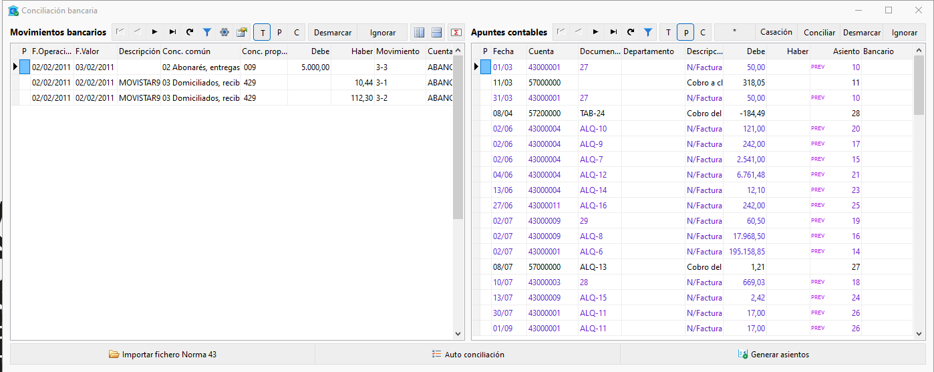
Task: Open the properties icon next to the gear
Action: pos(242,32)
